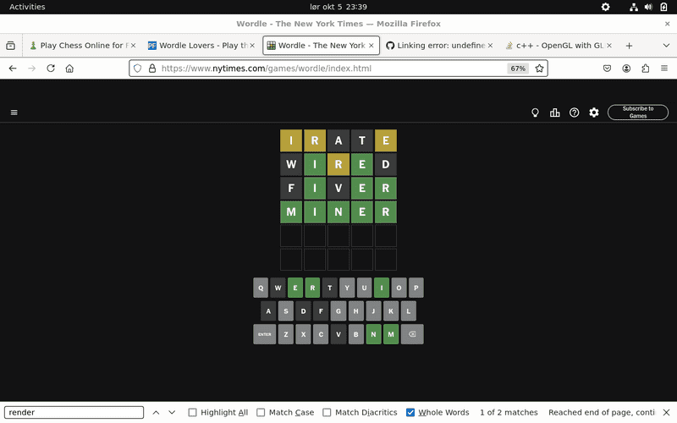Enable the Match Diacritics checkbox
The height and width of the screenshot is (423, 677).
pos(327,413)
